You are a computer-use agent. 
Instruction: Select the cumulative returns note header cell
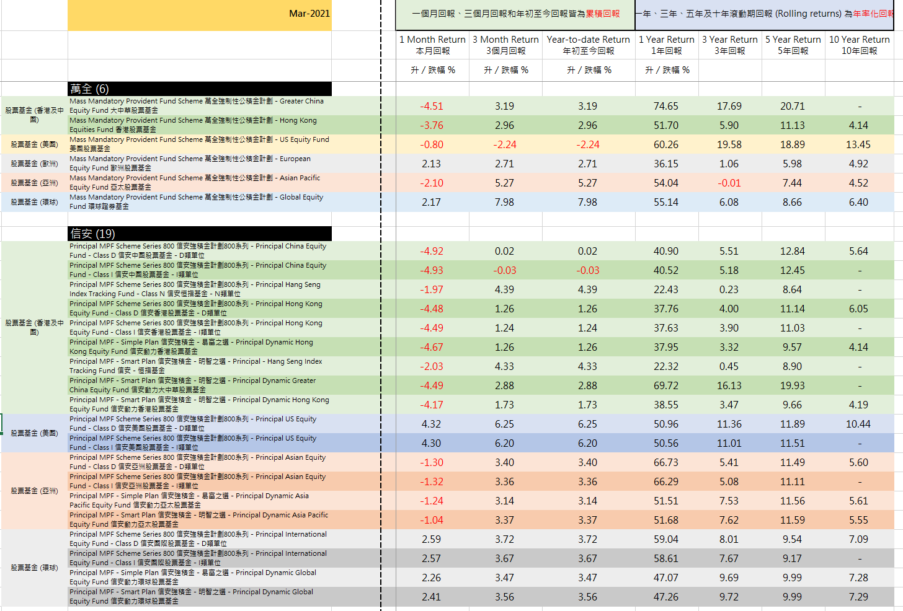[x=515, y=15]
